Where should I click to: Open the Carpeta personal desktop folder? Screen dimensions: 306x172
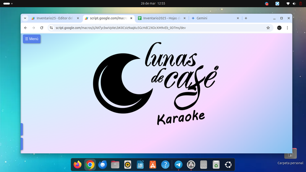[x=291, y=155]
